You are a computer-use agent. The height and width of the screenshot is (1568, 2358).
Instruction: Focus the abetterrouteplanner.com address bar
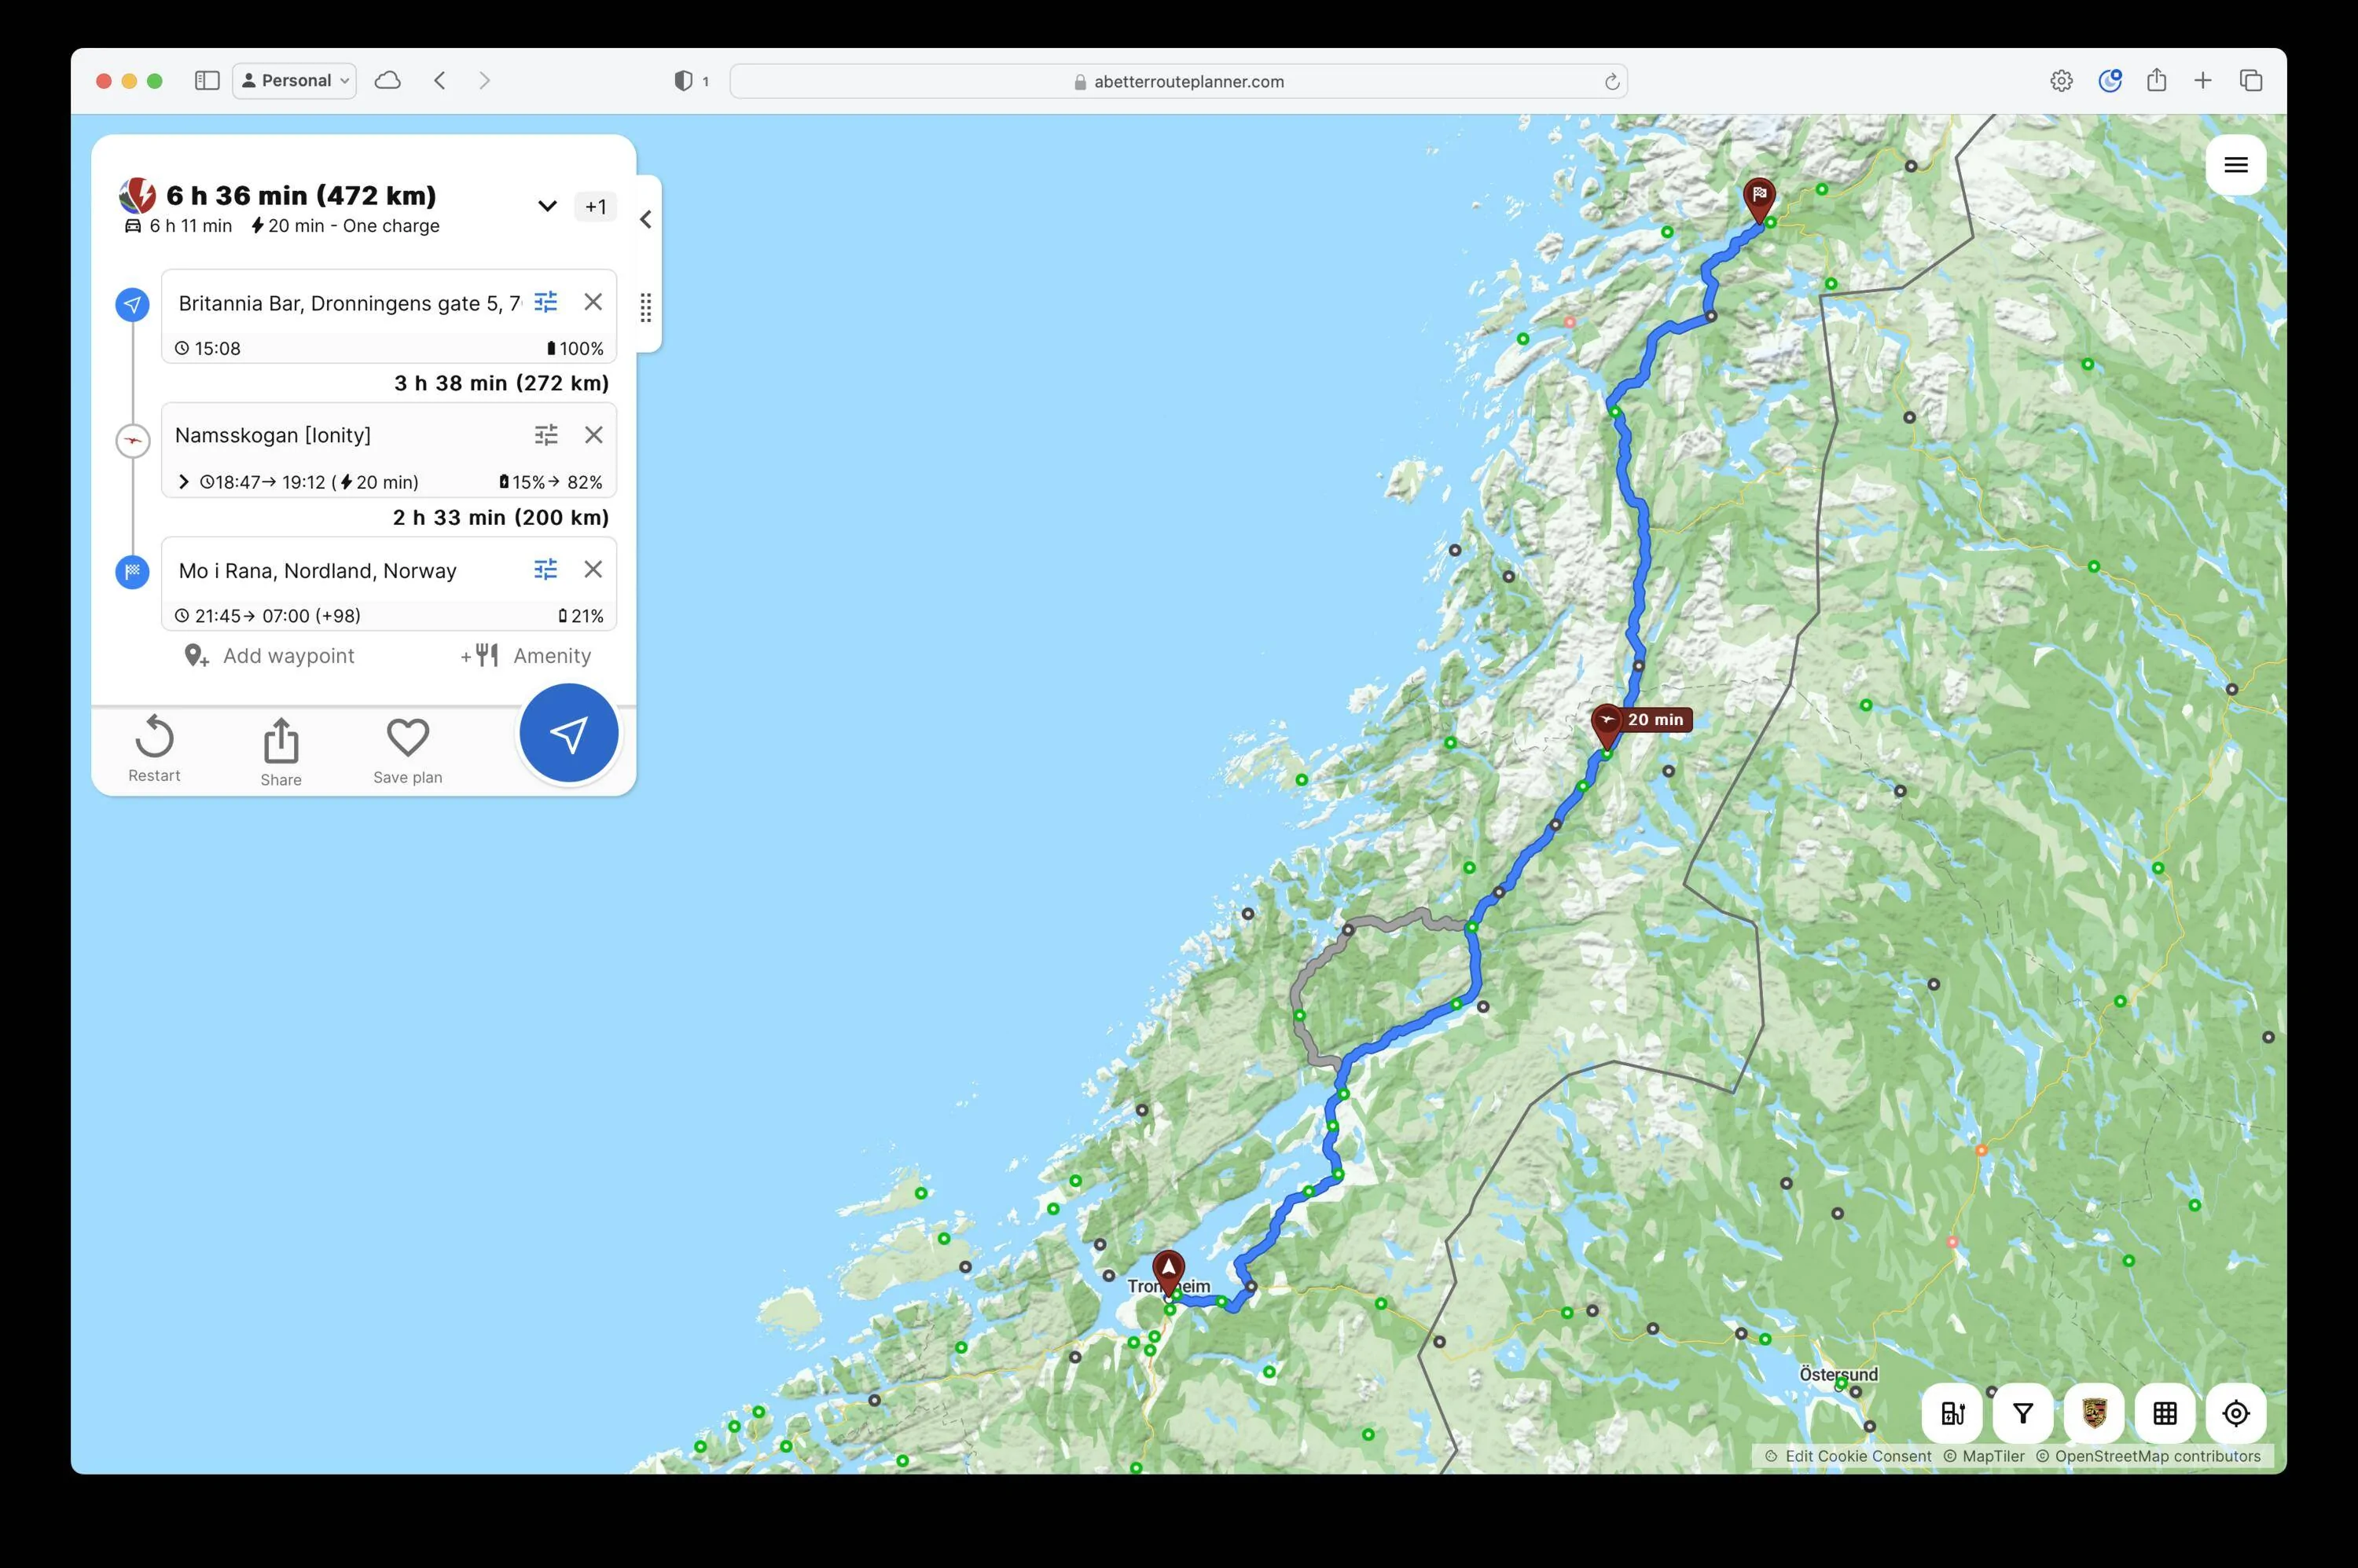point(1178,81)
